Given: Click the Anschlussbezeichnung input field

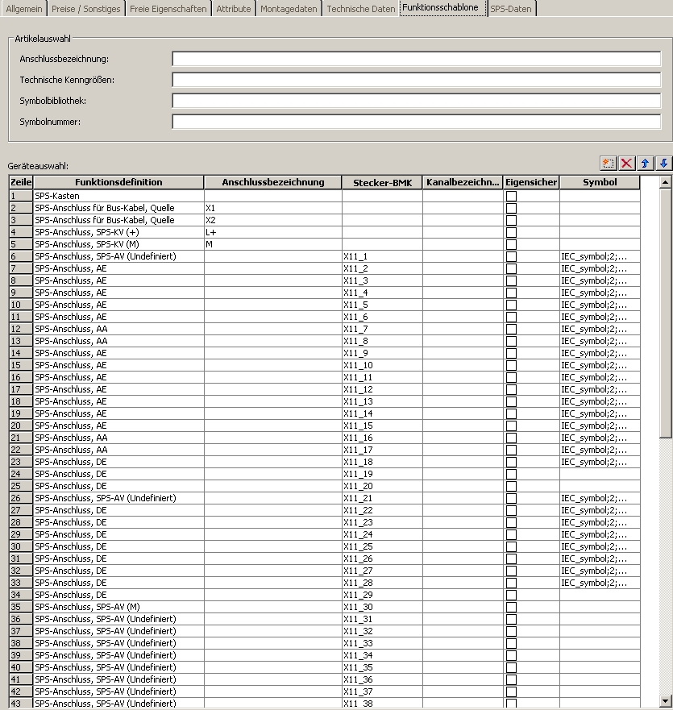Looking at the screenshot, I should coord(416,59).
